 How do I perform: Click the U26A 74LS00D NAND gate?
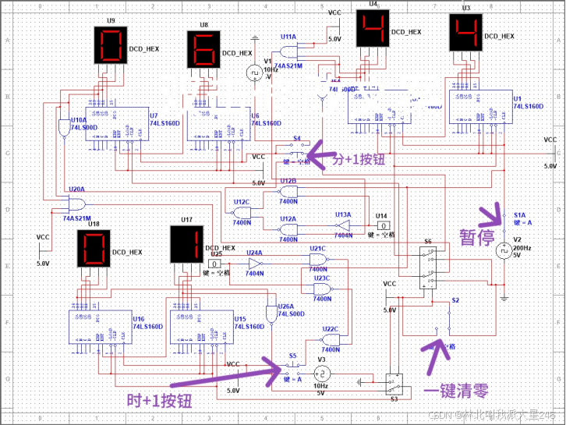(271, 313)
